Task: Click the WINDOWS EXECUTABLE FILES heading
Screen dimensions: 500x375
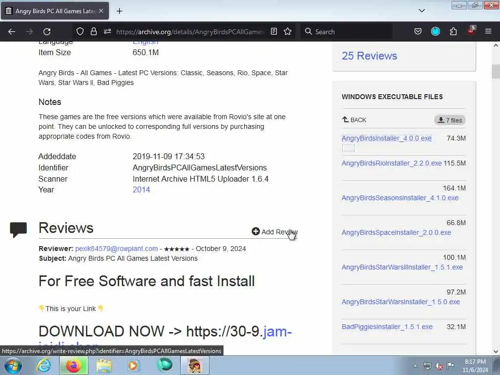Action: (392, 97)
